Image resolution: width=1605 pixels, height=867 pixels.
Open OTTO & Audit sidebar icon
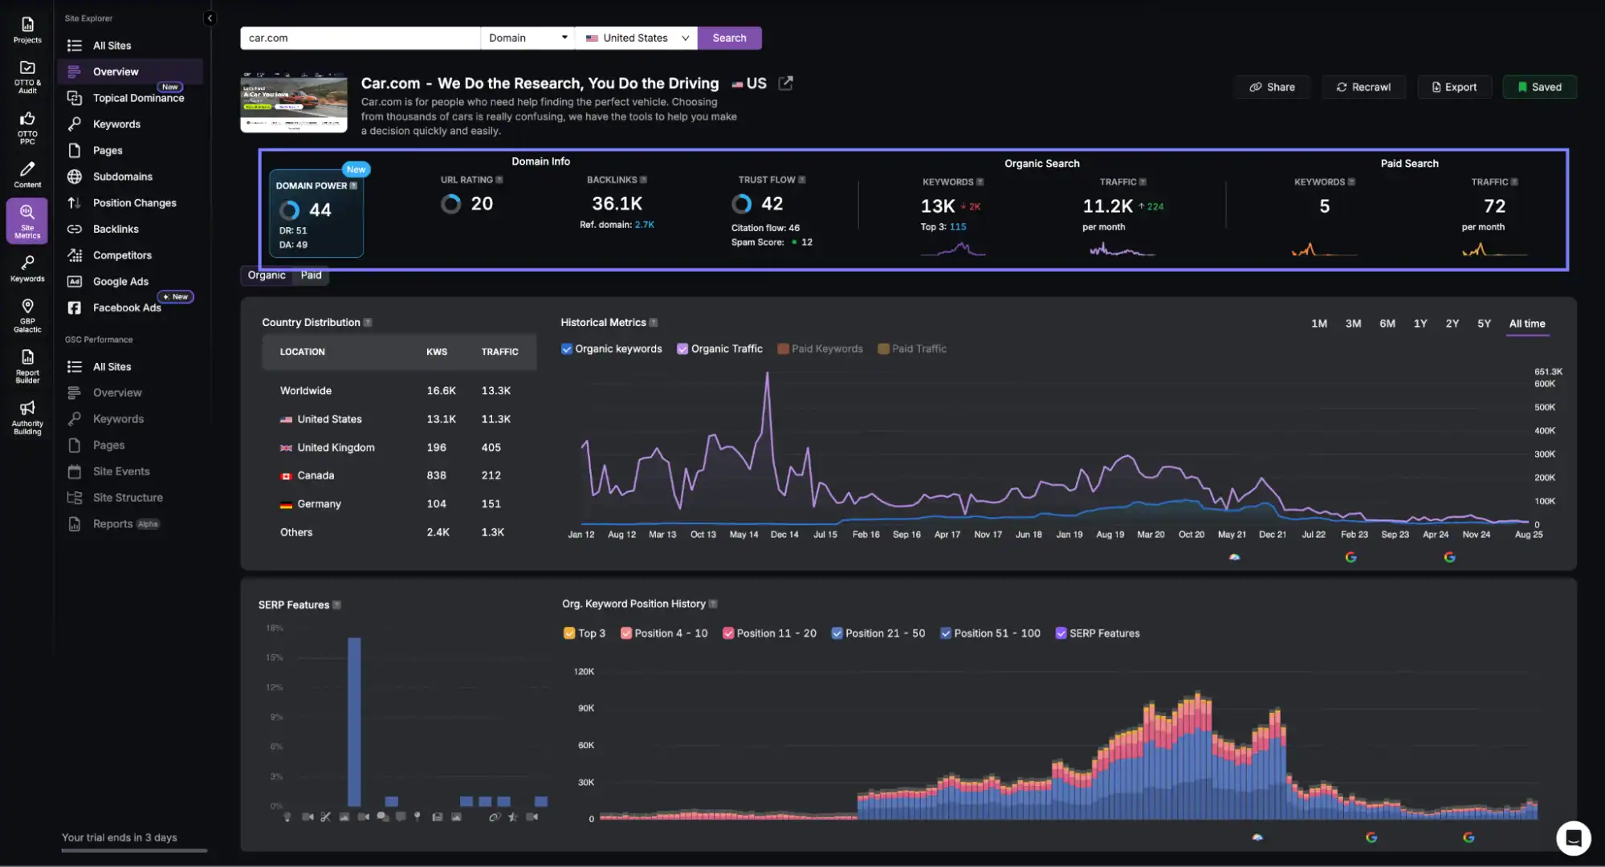(27, 75)
